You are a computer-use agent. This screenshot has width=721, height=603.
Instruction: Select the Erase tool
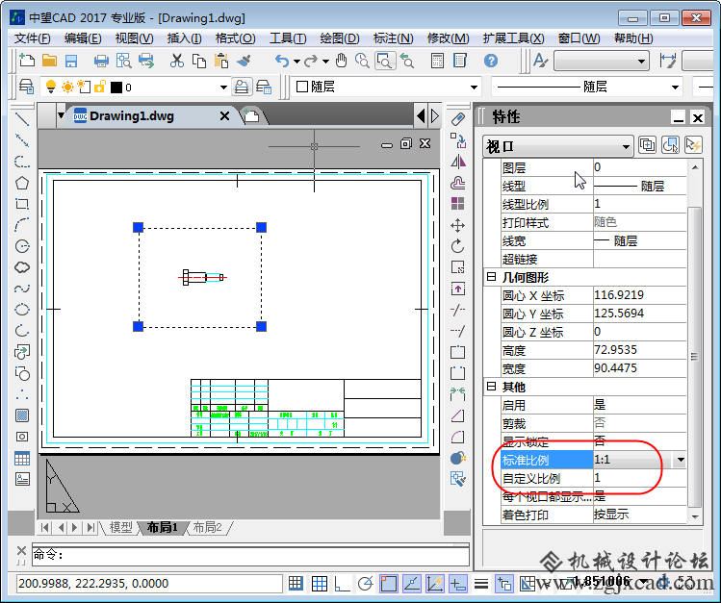[457, 119]
